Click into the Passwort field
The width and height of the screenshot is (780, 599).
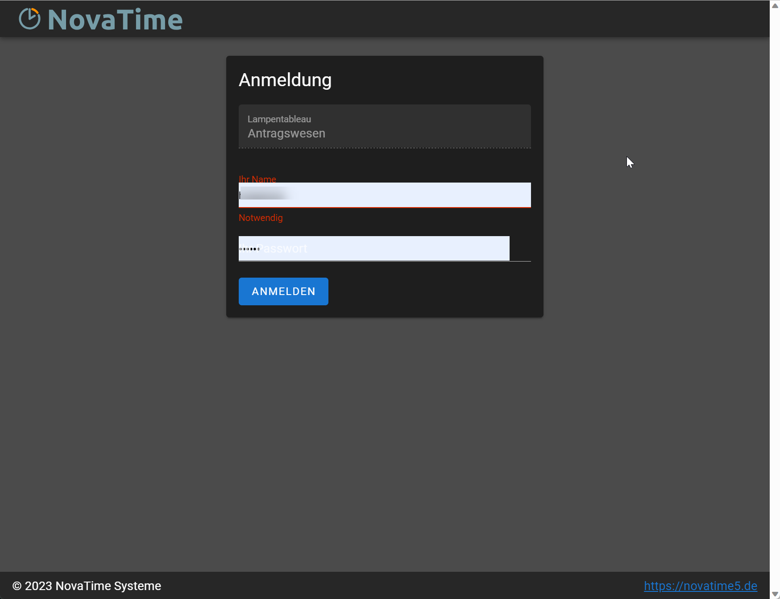[374, 249]
